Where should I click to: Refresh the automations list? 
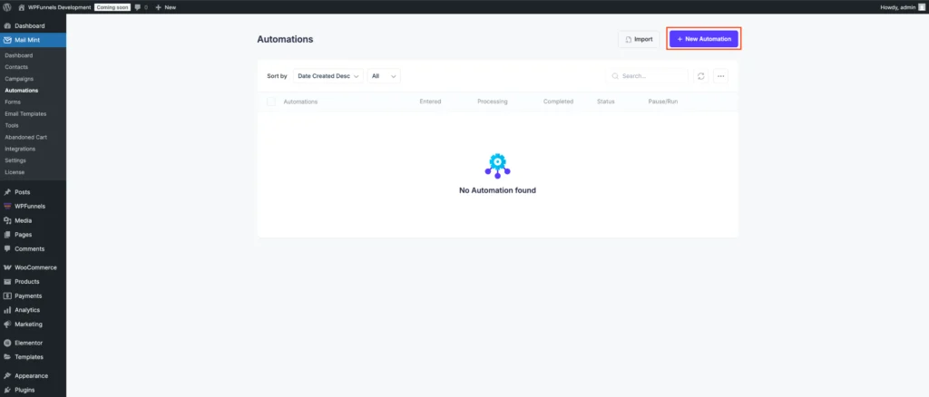coord(701,76)
